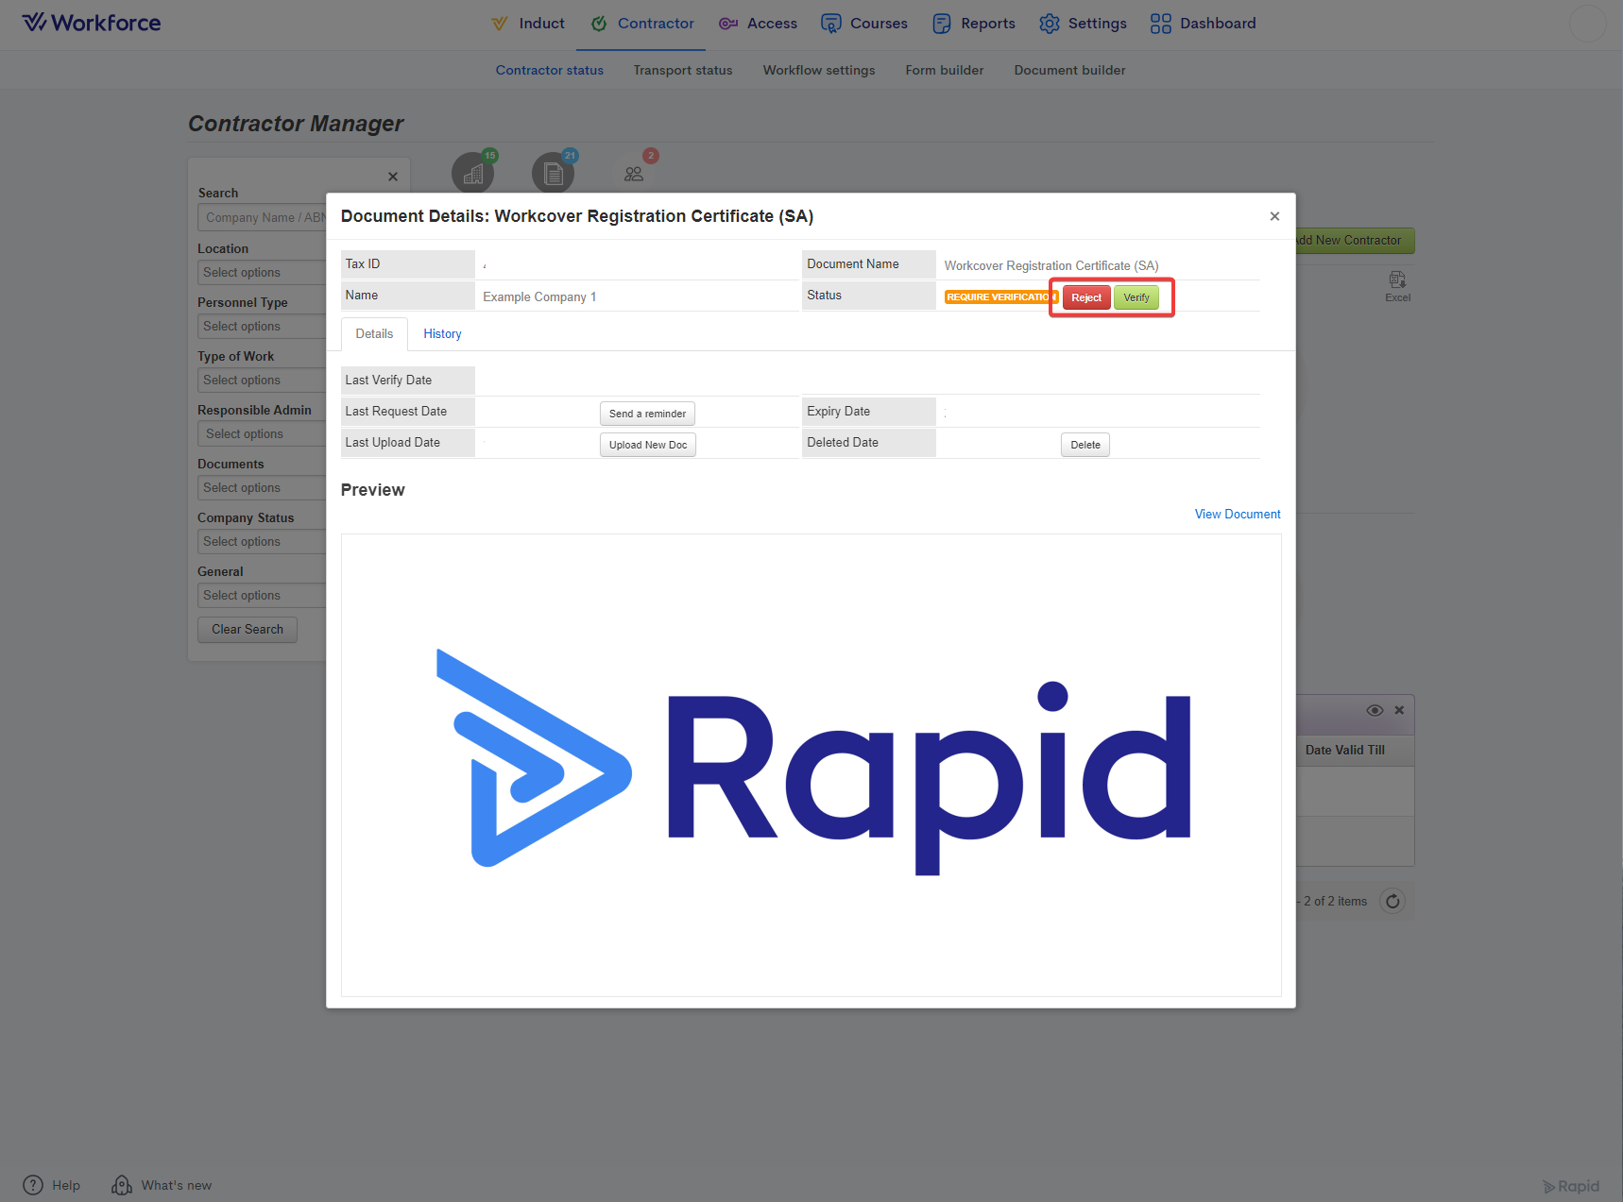This screenshot has width=1623, height=1202.
Task: Open Workflow settings subtab
Action: click(819, 70)
